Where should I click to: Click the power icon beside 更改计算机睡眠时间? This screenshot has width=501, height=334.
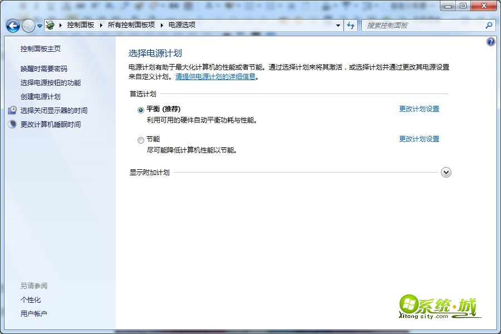12,124
